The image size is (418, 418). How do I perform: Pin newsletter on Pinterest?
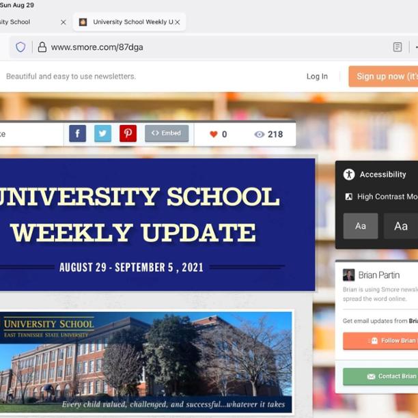[x=128, y=134]
